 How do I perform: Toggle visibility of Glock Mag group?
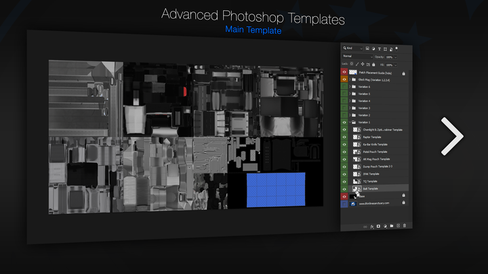(x=344, y=79)
